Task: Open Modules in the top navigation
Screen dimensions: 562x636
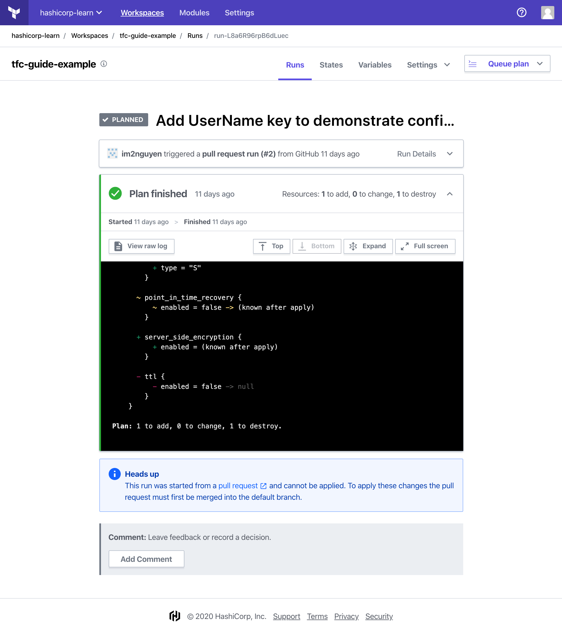Action: tap(194, 13)
